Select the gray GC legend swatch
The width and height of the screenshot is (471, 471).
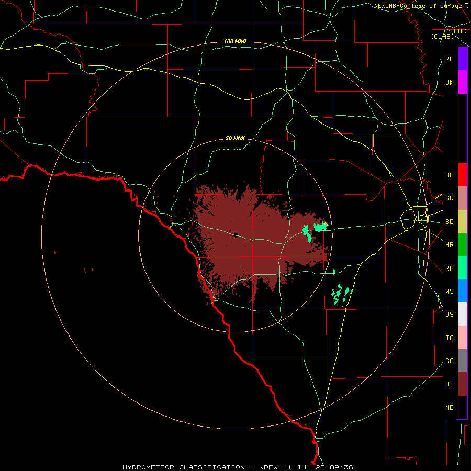[462, 361]
